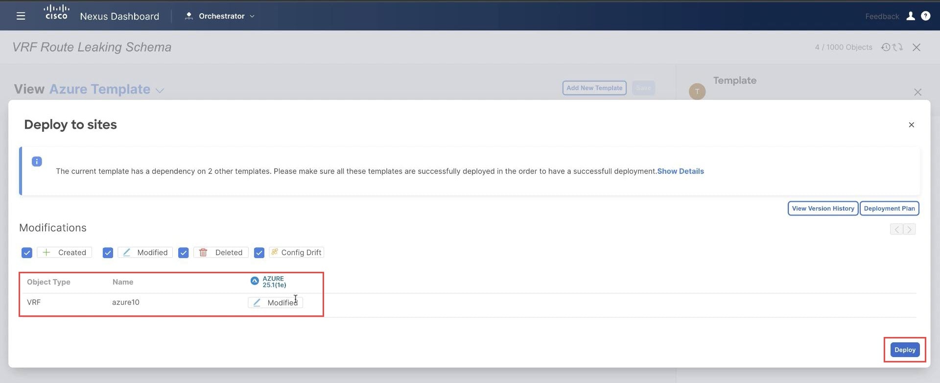Click the trash Deleted filter icon

pos(203,252)
